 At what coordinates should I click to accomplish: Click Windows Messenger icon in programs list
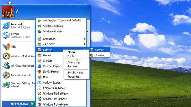(x=39, y=99)
